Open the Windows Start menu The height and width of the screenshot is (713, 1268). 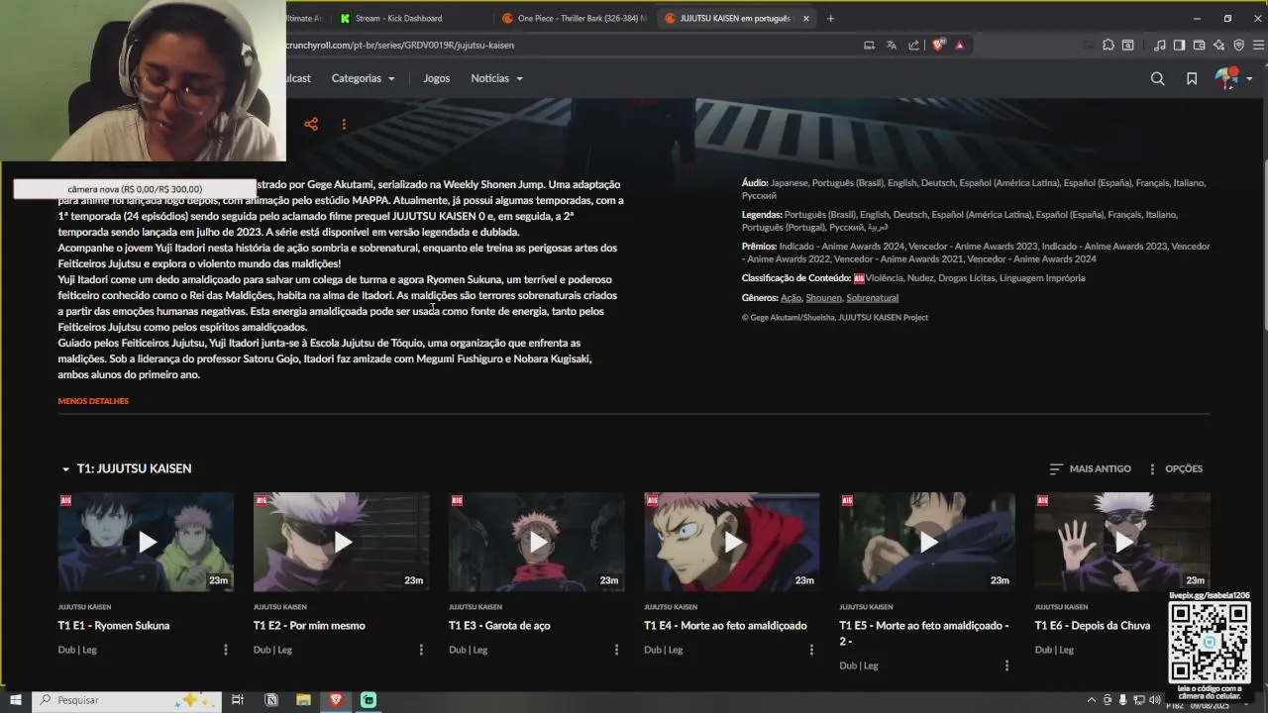15,700
